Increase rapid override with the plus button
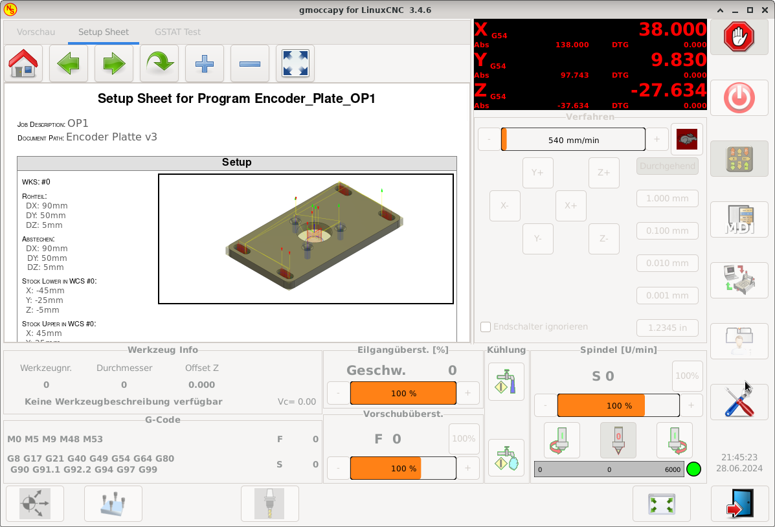The width and height of the screenshot is (775, 527). point(467,393)
